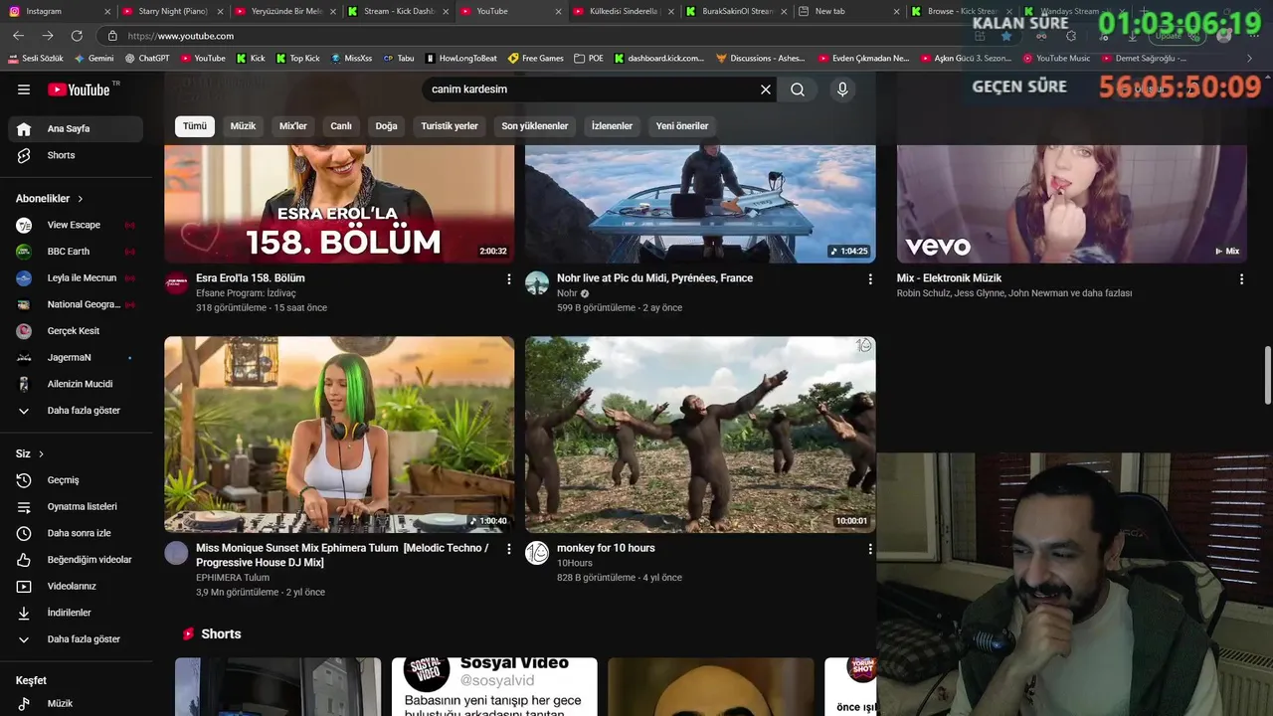
Task: Open more options for Esra Erol'la 158. Bölüm
Action: point(509,279)
